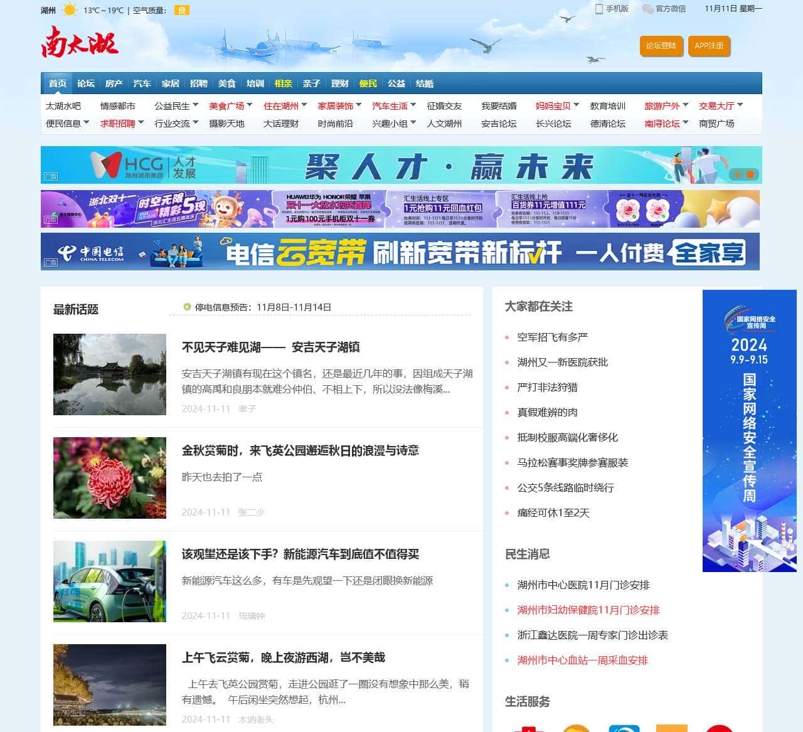Open trending topic 马拉松赛事奖牌参赛服装
The width and height of the screenshot is (803, 732).
point(573,462)
